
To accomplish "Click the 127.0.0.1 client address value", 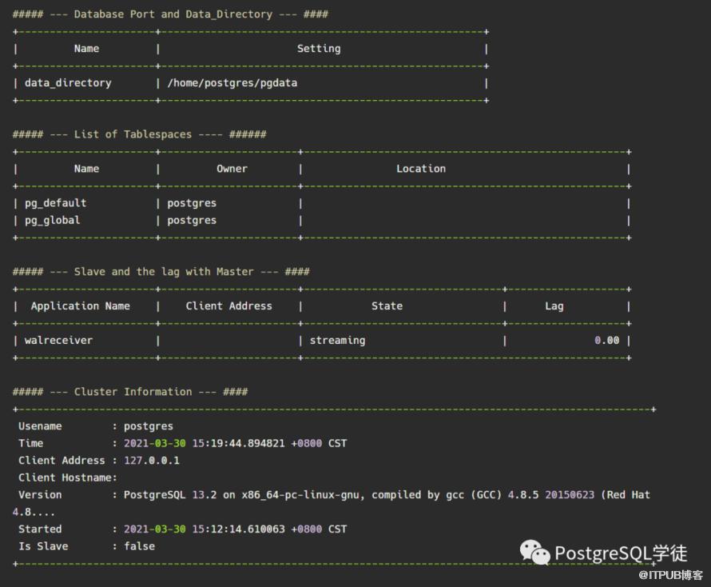I will [151, 461].
